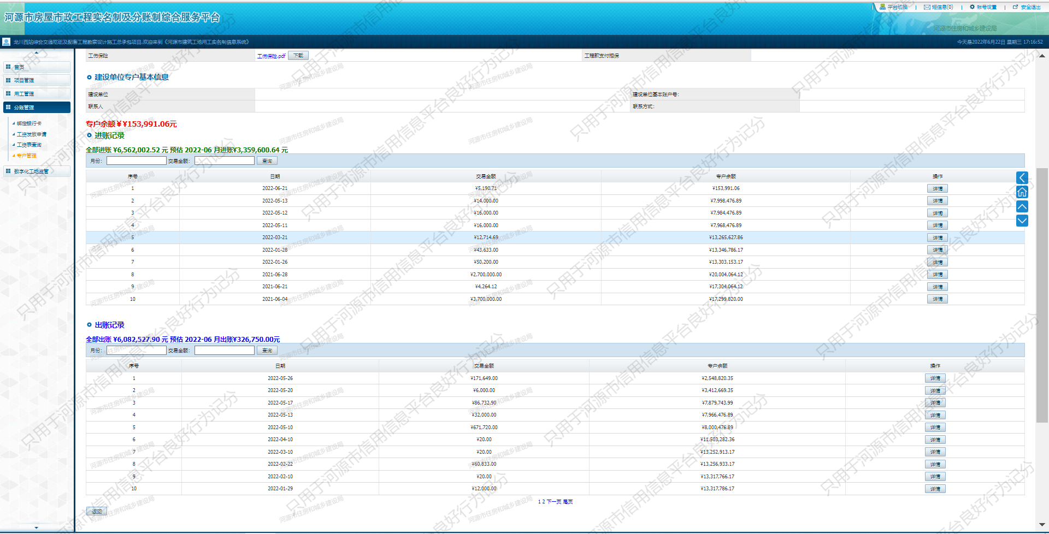This screenshot has height=534, width=1049.
Task: Open the 项目管理 menu
Action: coord(37,80)
